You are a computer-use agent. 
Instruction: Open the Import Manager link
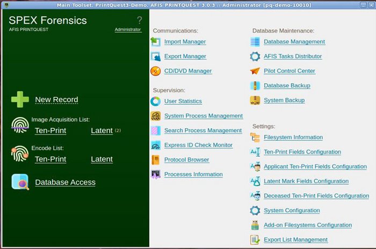[185, 42]
